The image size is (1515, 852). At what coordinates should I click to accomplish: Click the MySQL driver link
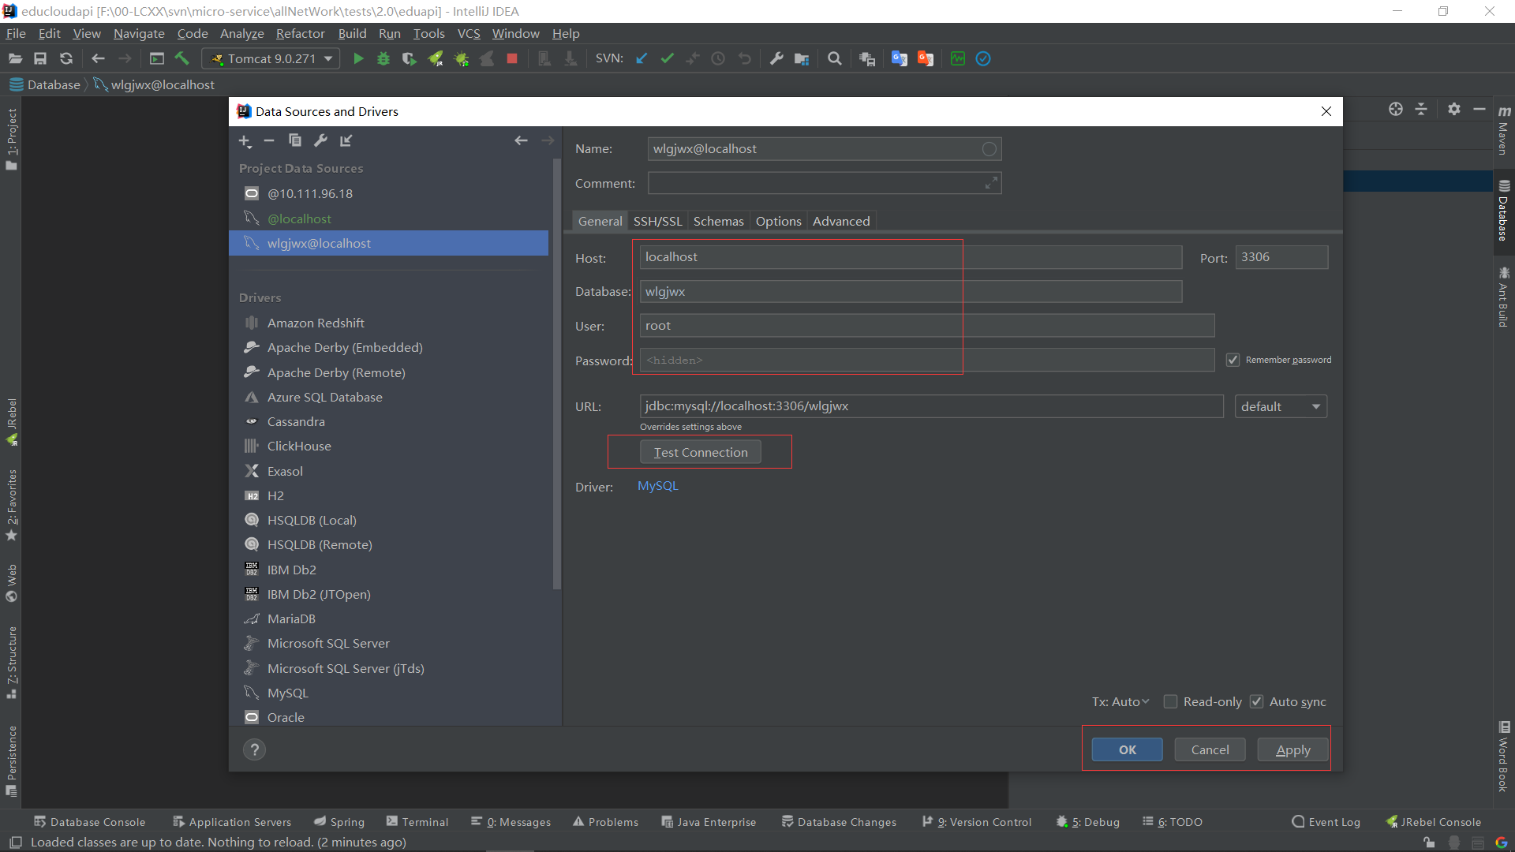coord(657,486)
